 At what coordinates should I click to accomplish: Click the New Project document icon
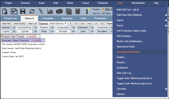pyautogui.click(x=5, y=12)
